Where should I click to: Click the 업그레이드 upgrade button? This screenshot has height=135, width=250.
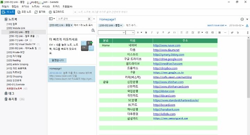click(56, 12)
